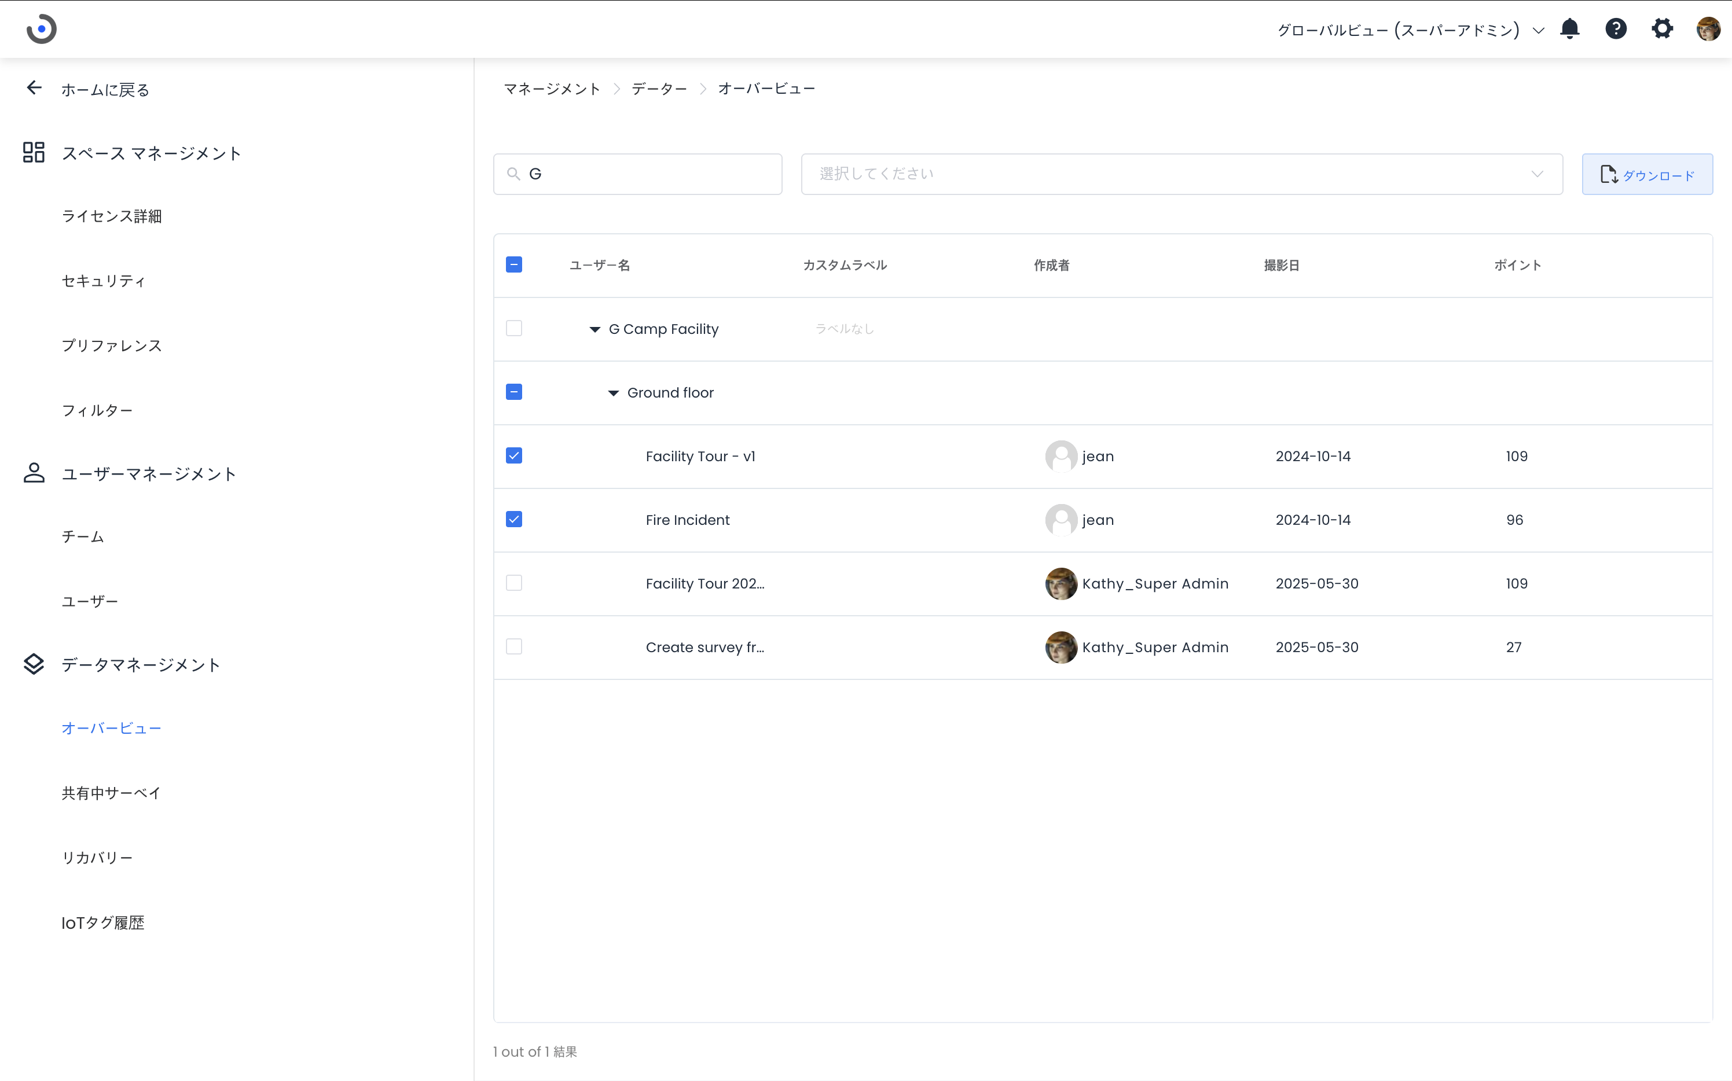1732x1081 pixels.
Task: Open the help question mark icon
Action: 1616,28
